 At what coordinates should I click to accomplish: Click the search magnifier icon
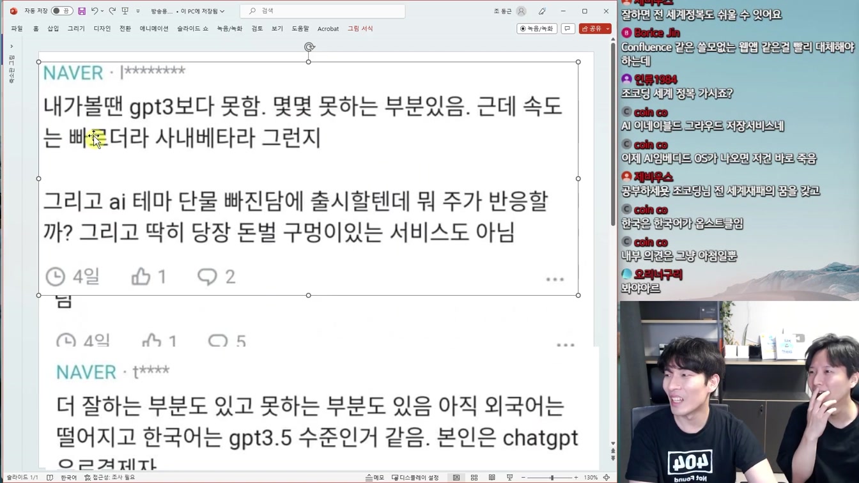click(x=252, y=11)
